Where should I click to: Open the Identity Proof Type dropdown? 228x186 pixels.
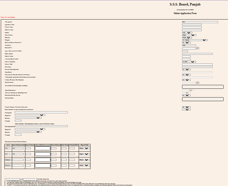point(189,62)
